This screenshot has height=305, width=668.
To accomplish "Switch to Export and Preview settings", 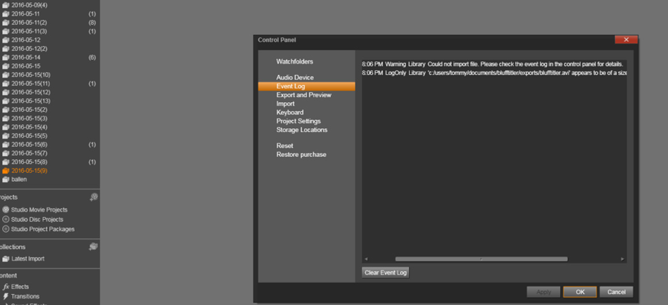I will click(x=303, y=95).
